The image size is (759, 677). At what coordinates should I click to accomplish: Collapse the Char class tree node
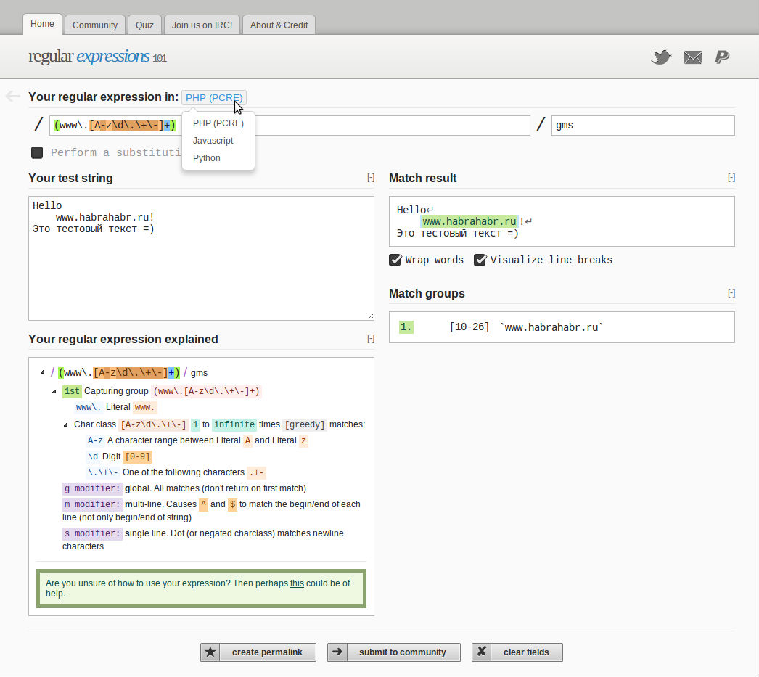coord(67,424)
